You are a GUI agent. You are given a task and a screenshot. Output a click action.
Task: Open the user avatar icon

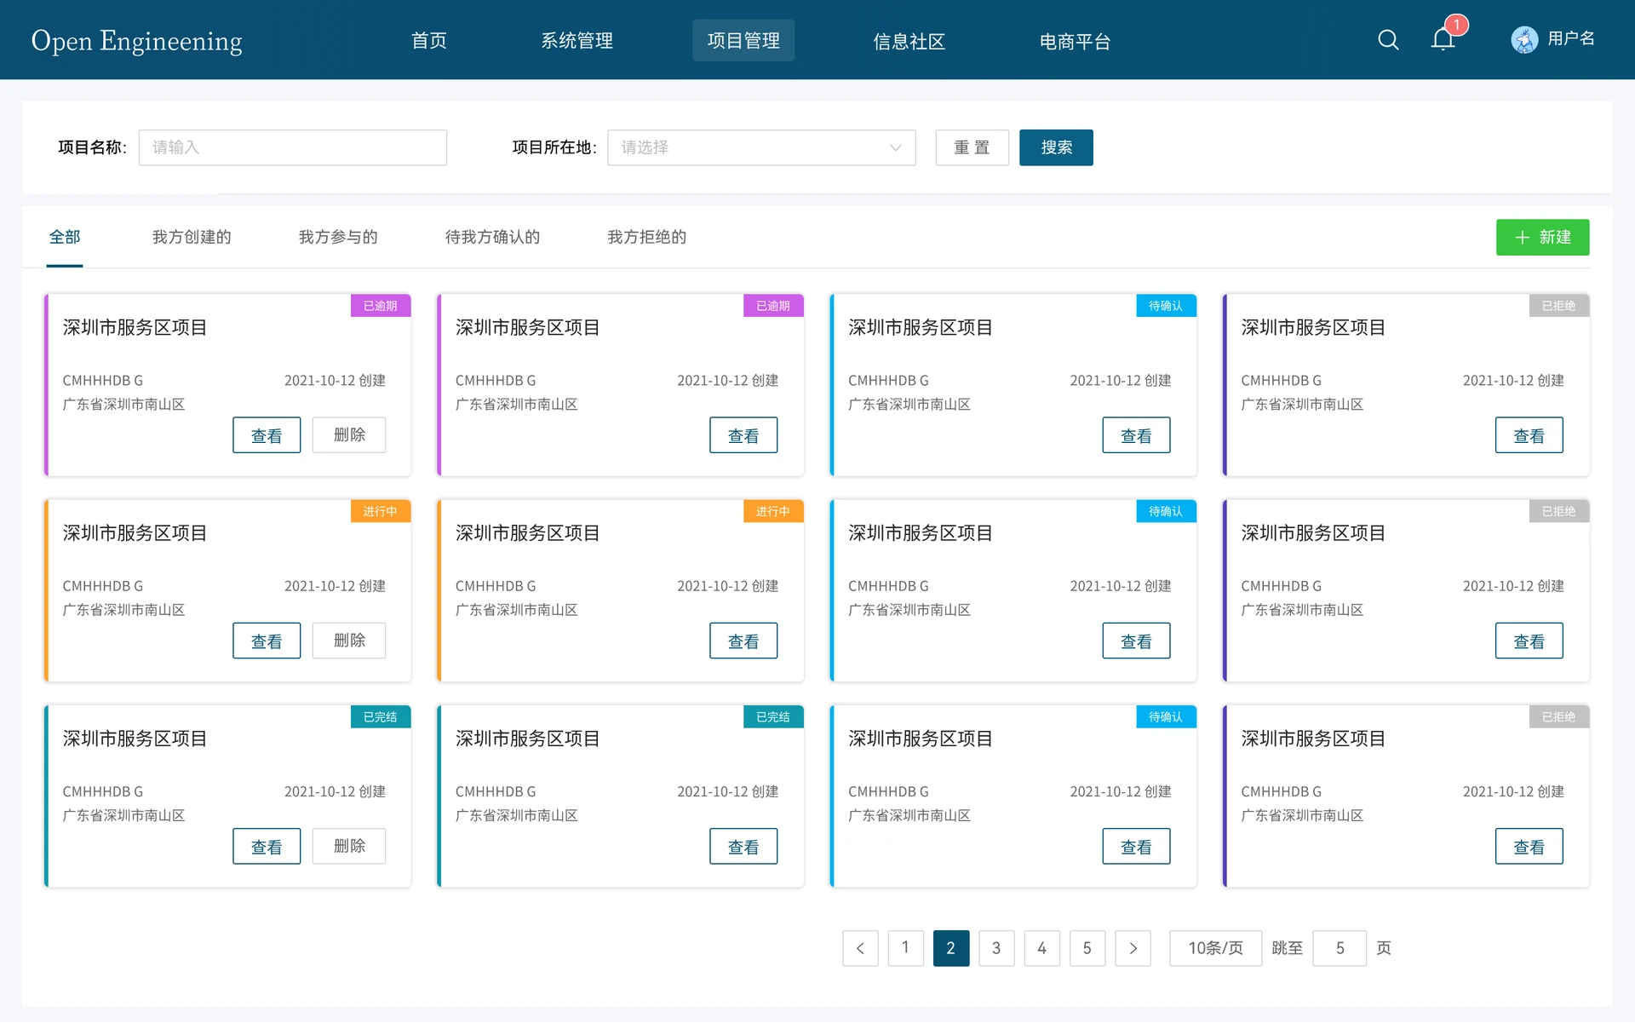(1524, 40)
